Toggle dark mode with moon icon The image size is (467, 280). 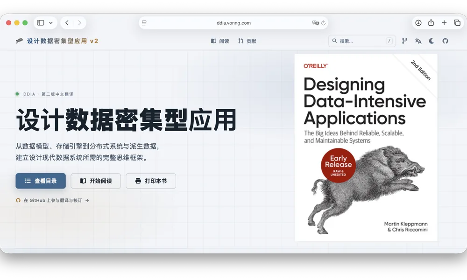point(432,41)
